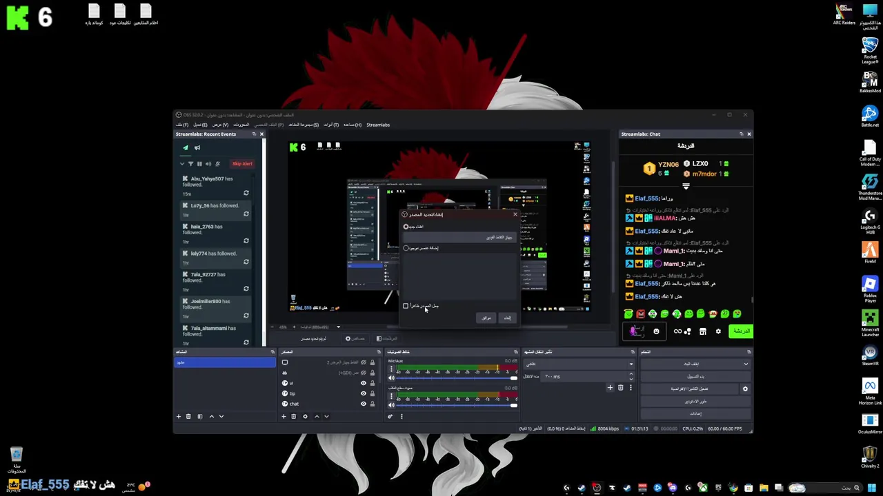Open the Streamlabs menu
Image resolution: width=883 pixels, height=496 pixels.
378,125
